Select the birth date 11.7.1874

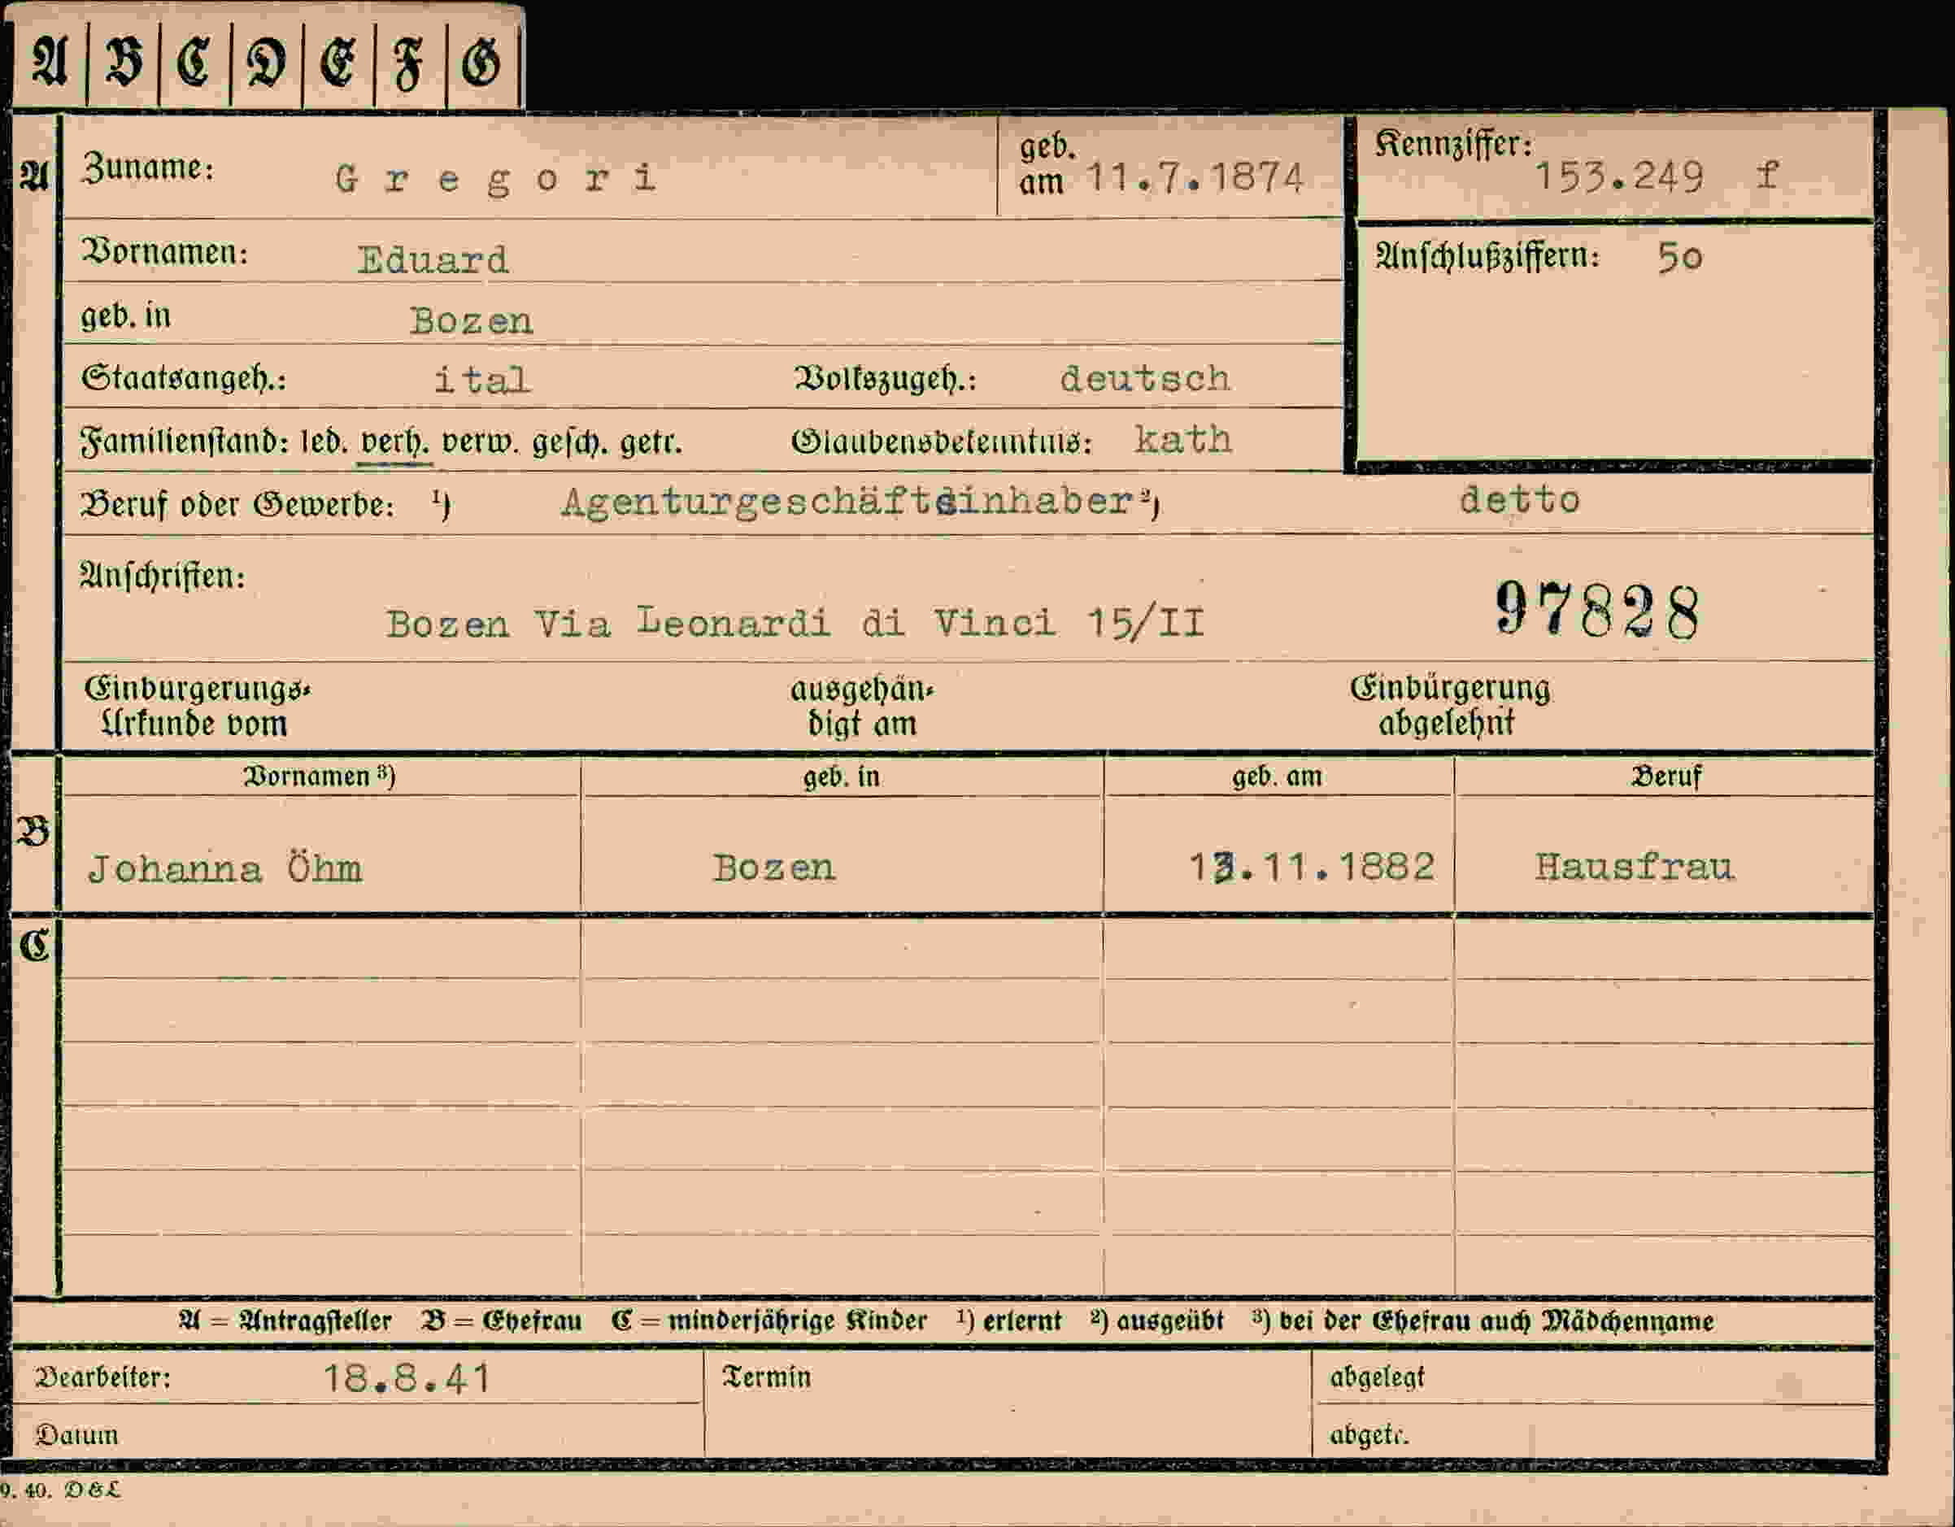(x=1194, y=178)
